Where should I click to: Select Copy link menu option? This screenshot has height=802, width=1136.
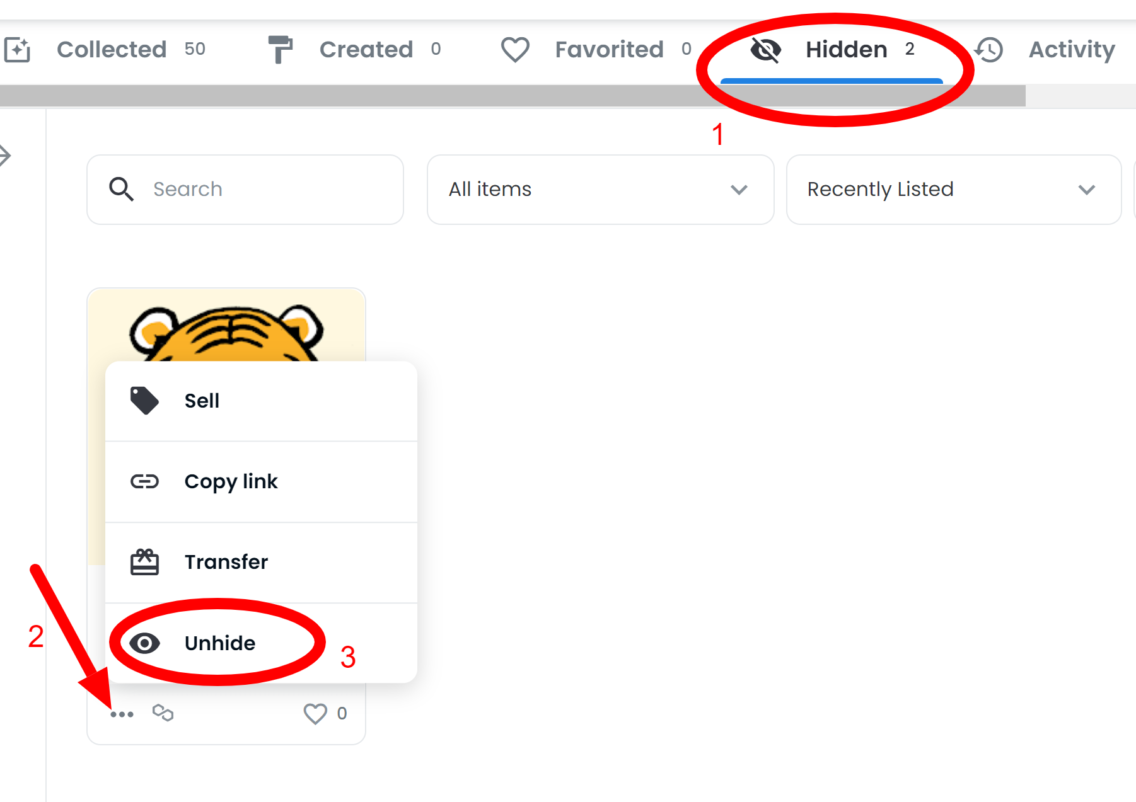click(231, 481)
